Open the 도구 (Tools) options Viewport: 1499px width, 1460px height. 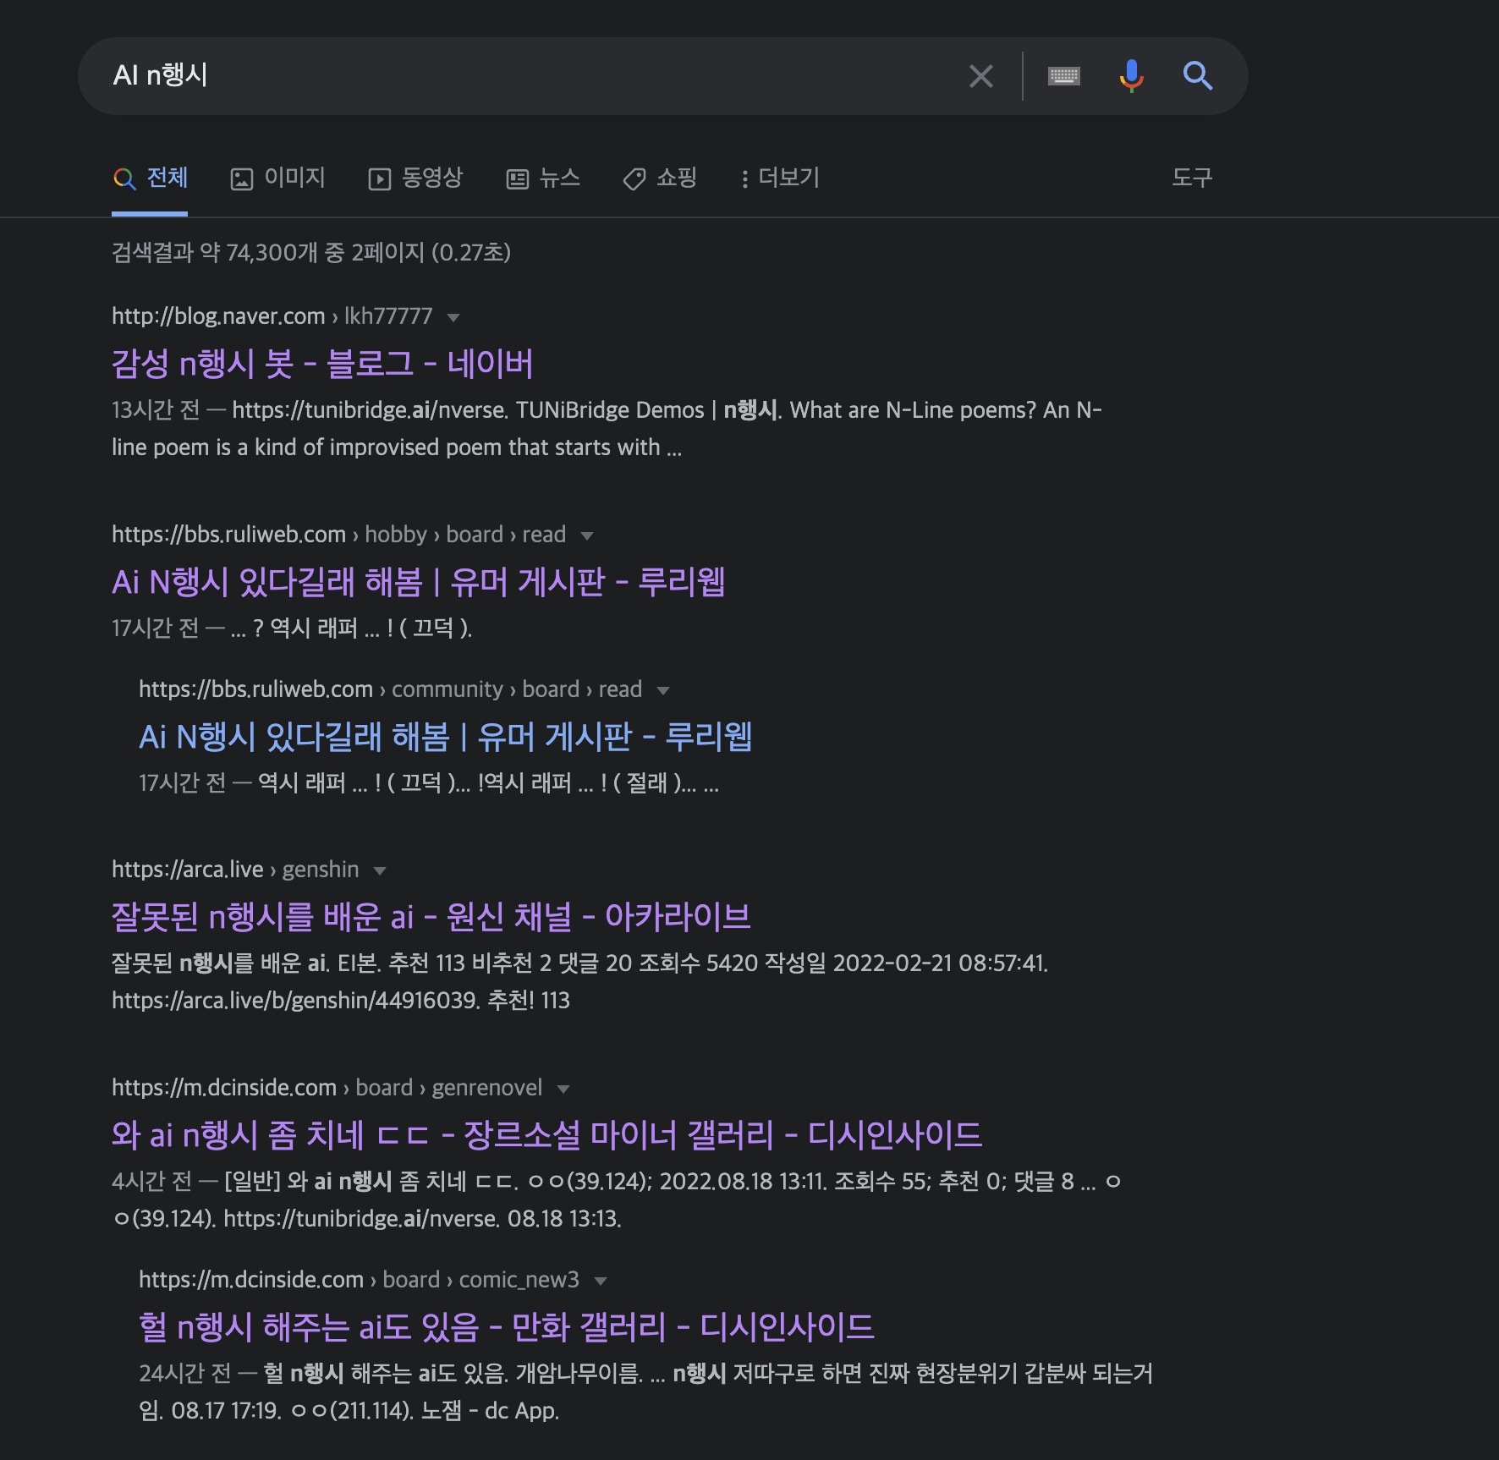1192,178
